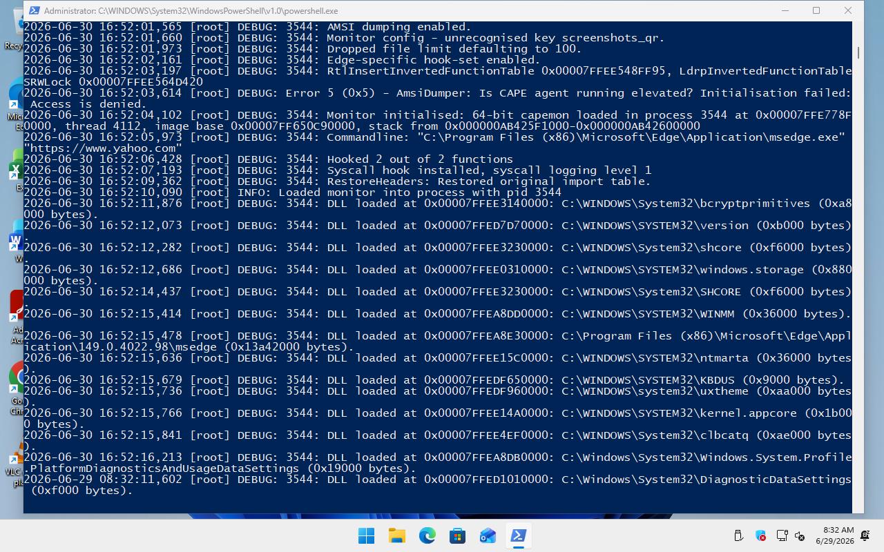Click the "RtlInsertInvertedFunctionTable" log text
Screen dimensions: 884x552
click(430, 71)
